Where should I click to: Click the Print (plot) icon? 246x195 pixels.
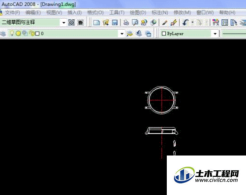(x=126, y=22)
